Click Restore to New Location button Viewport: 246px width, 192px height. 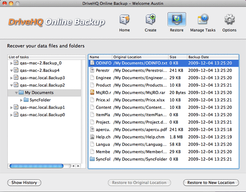(x=211, y=183)
